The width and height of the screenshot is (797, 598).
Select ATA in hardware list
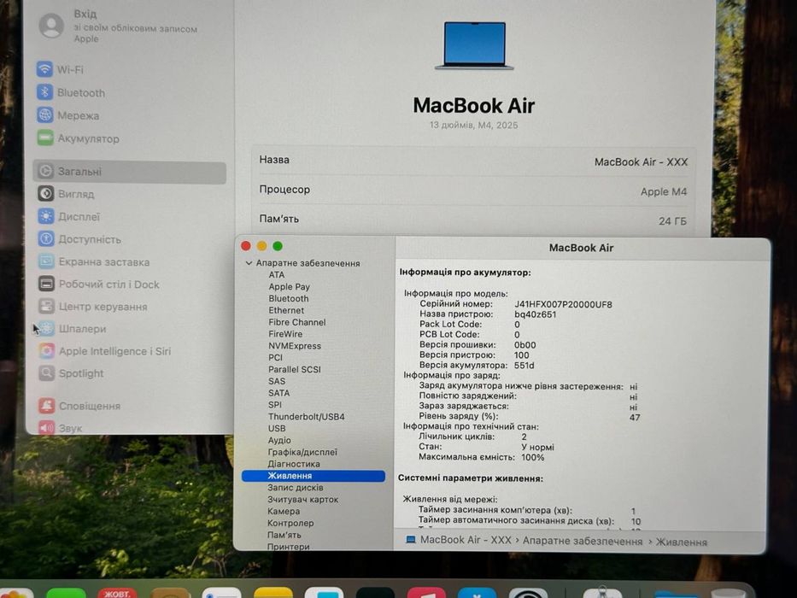tap(277, 274)
